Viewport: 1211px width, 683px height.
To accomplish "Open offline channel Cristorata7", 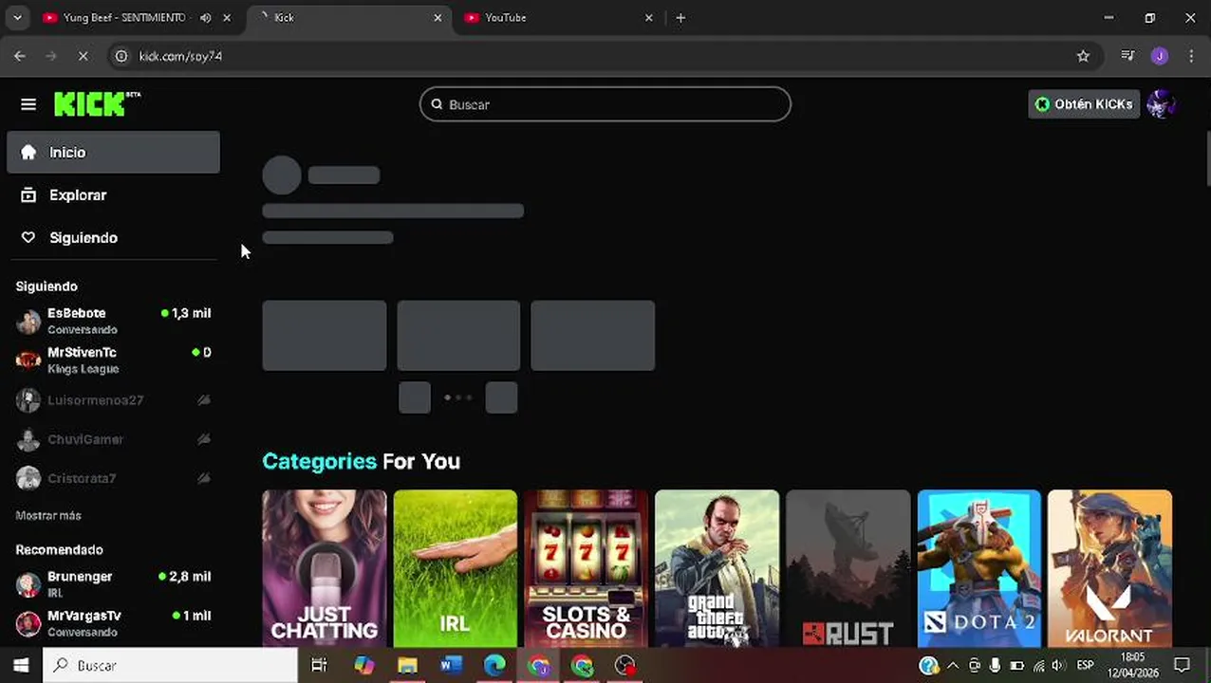I will coord(113,478).
